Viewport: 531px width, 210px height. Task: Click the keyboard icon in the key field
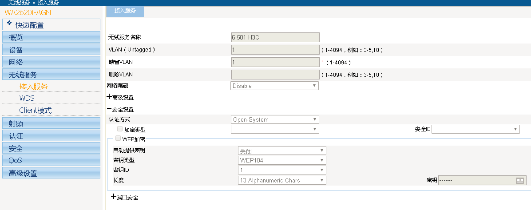(x=520, y=180)
